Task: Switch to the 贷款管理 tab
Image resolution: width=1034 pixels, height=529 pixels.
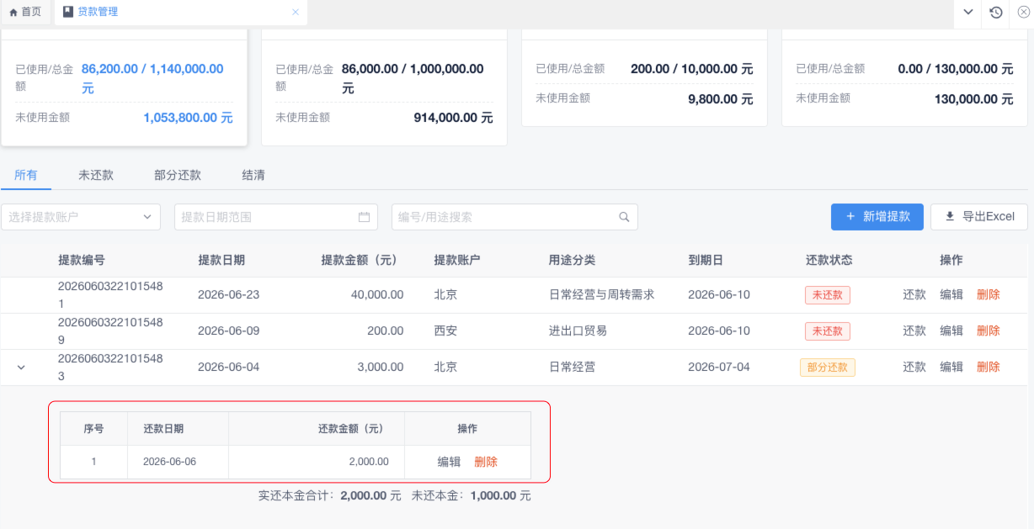Action: coord(98,13)
